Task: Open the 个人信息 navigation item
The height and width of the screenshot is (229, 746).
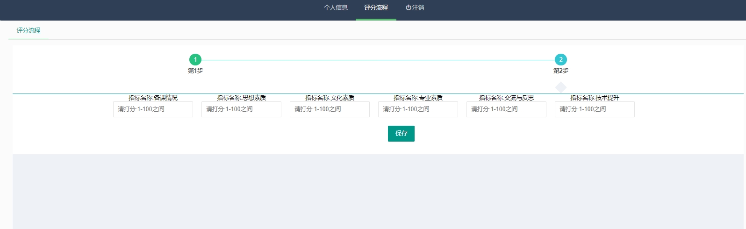Action: click(x=336, y=8)
